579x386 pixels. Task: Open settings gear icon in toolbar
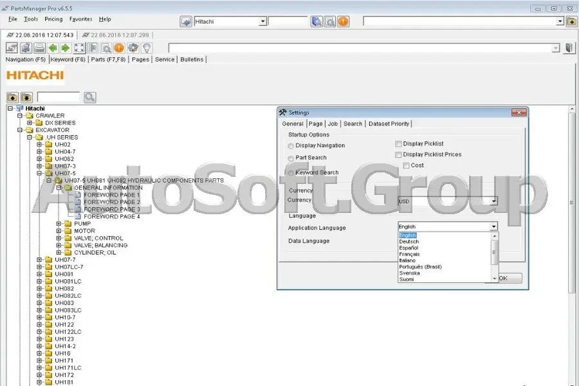(133, 48)
